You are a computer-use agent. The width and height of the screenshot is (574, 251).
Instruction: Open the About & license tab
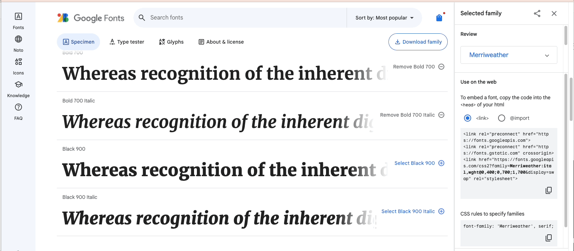click(221, 41)
